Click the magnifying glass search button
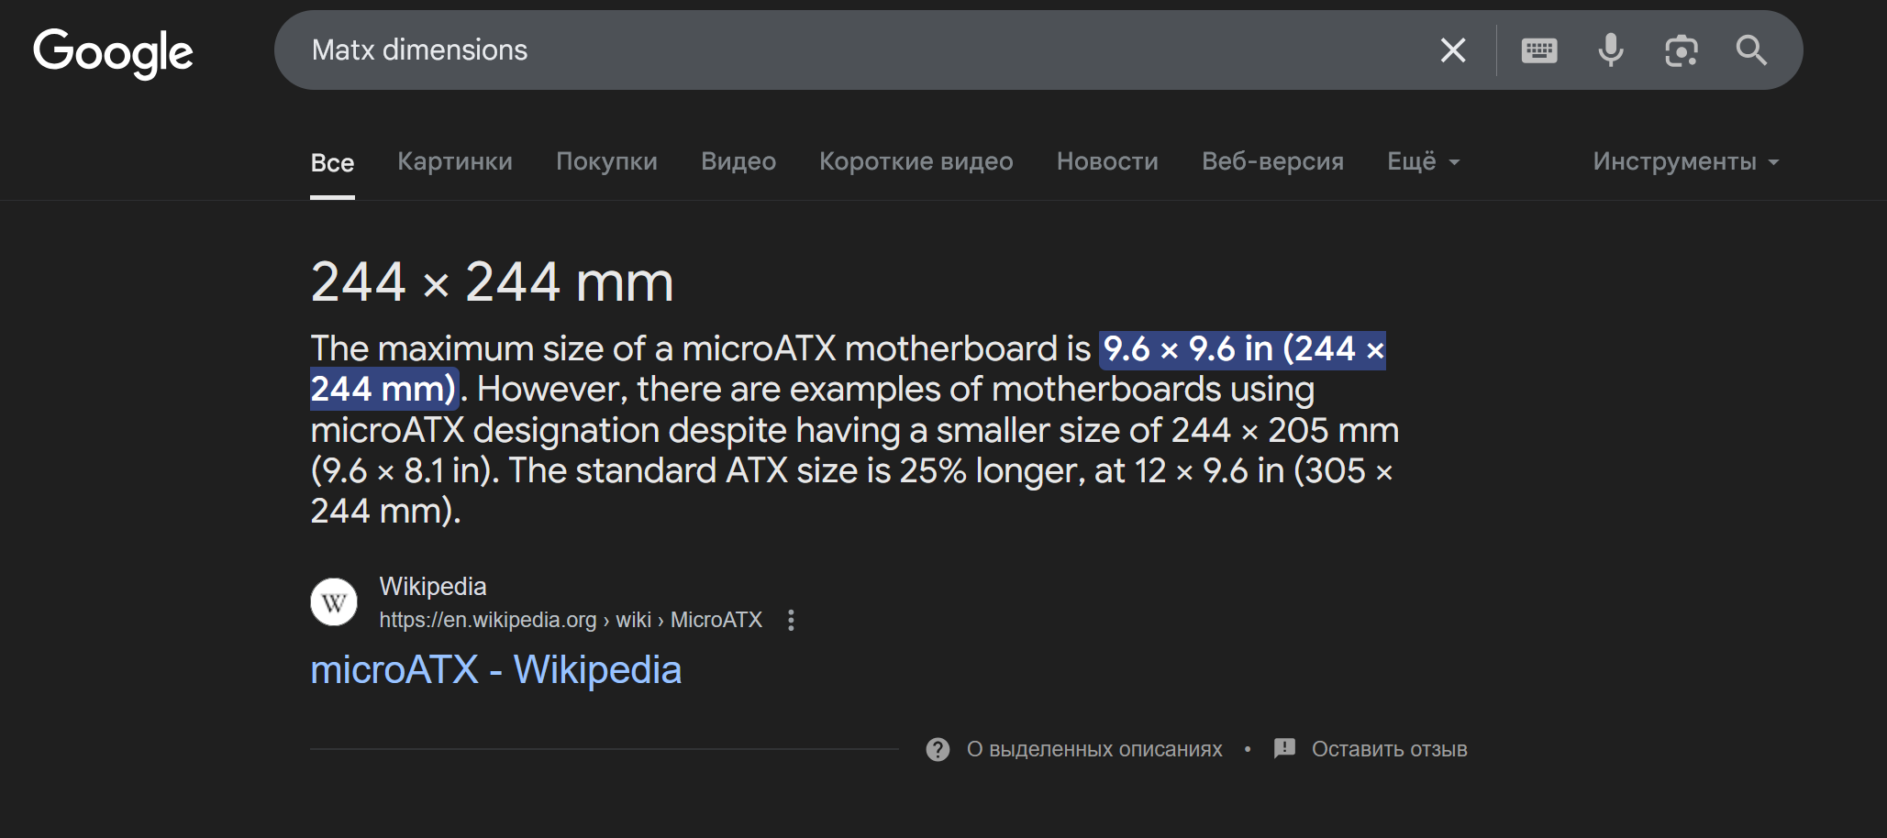Image resolution: width=1887 pixels, height=838 pixels. coord(1751,50)
